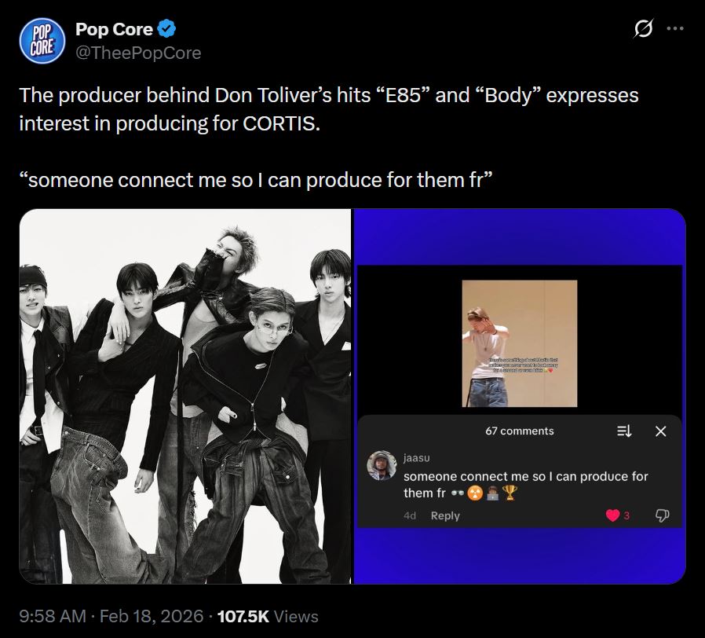The height and width of the screenshot is (638, 705).
Task: Click the jaasu username
Action: [x=416, y=457]
